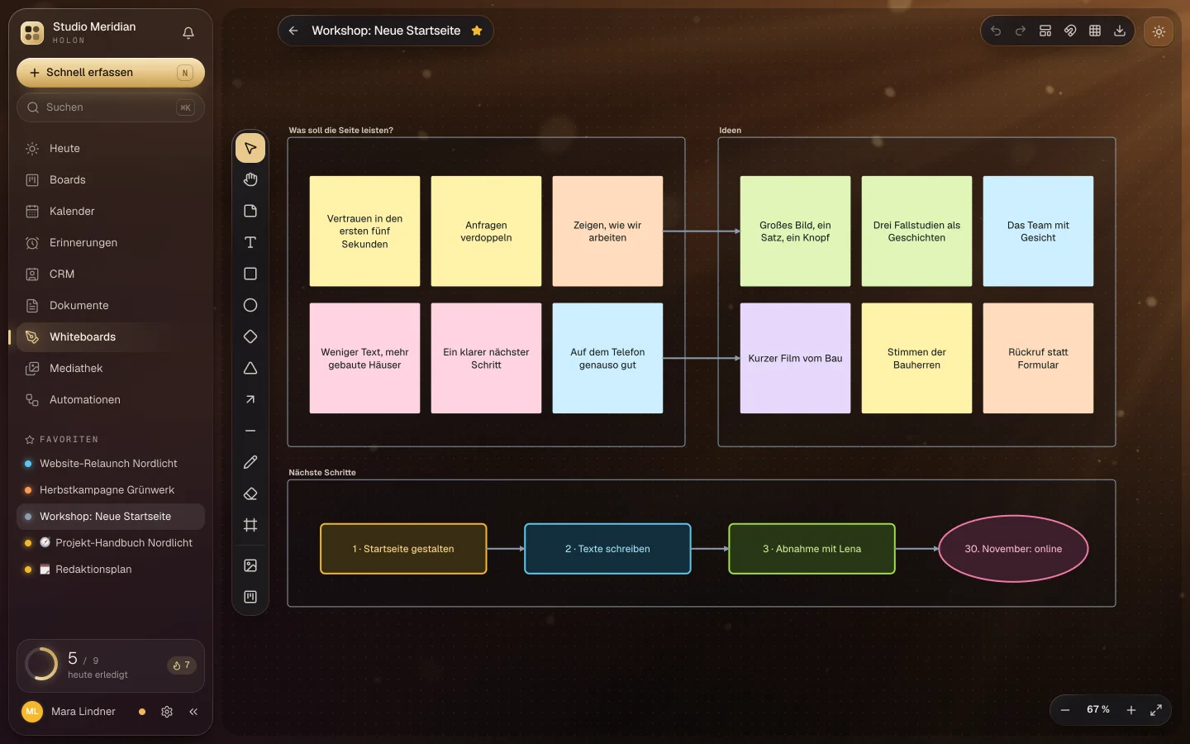Select the pointer selection tool
The image size is (1190, 744).
point(250,149)
